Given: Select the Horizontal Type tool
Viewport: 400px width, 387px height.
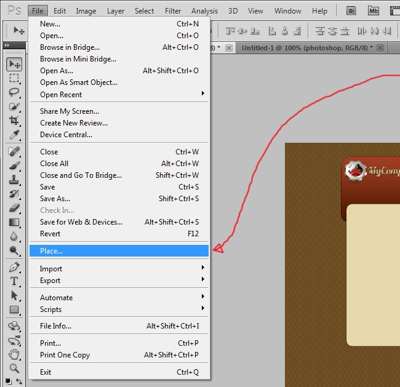Looking at the screenshot, I should [x=14, y=281].
